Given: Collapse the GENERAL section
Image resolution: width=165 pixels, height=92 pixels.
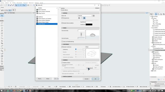Looking at the screenshot, I should point(62,13).
